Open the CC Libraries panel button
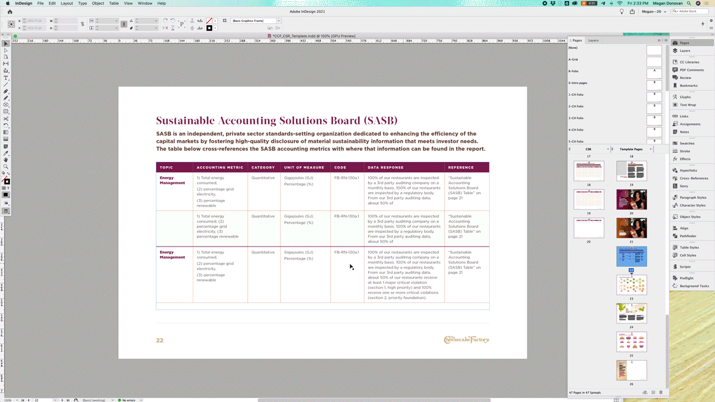 pos(689,62)
